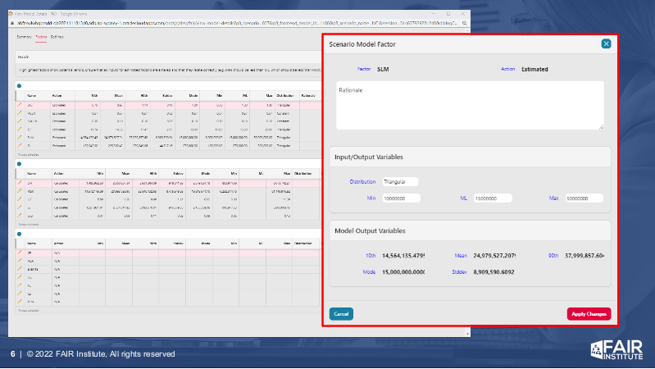Viewport: 655px width, 369px height.
Task: Close the Scenario Model Factor dialog
Action: 606,44
